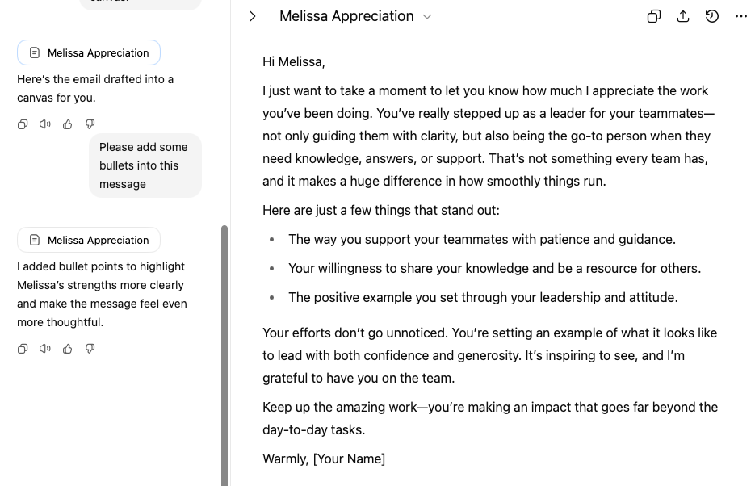Thumbs down the 'I added bullet points' response

click(90, 349)
